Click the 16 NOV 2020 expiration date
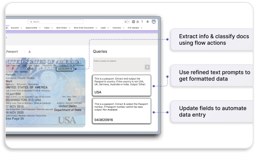 tap(15, 113)
